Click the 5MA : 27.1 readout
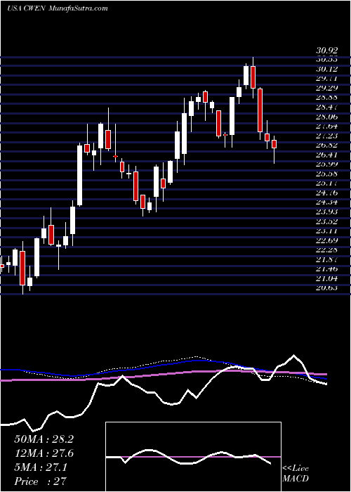Viewport: 351px width, 492px height. pos(41,467)
